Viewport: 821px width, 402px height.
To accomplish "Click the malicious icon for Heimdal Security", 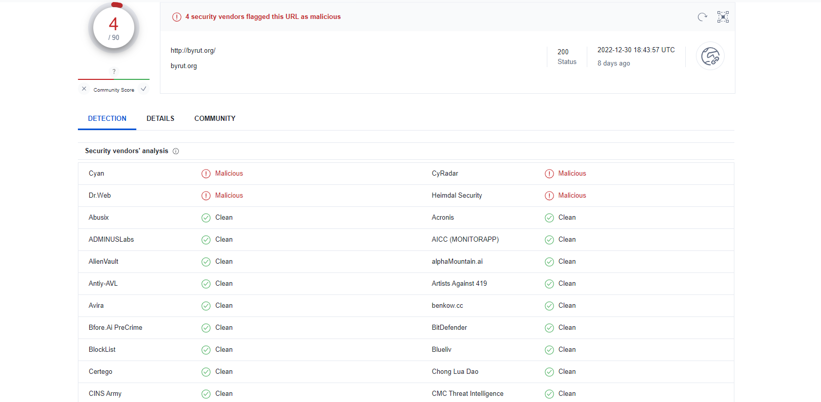I will coord(549,196).
